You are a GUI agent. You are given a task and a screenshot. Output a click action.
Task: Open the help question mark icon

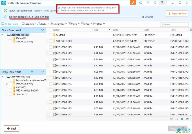click(x=155, y=3)
